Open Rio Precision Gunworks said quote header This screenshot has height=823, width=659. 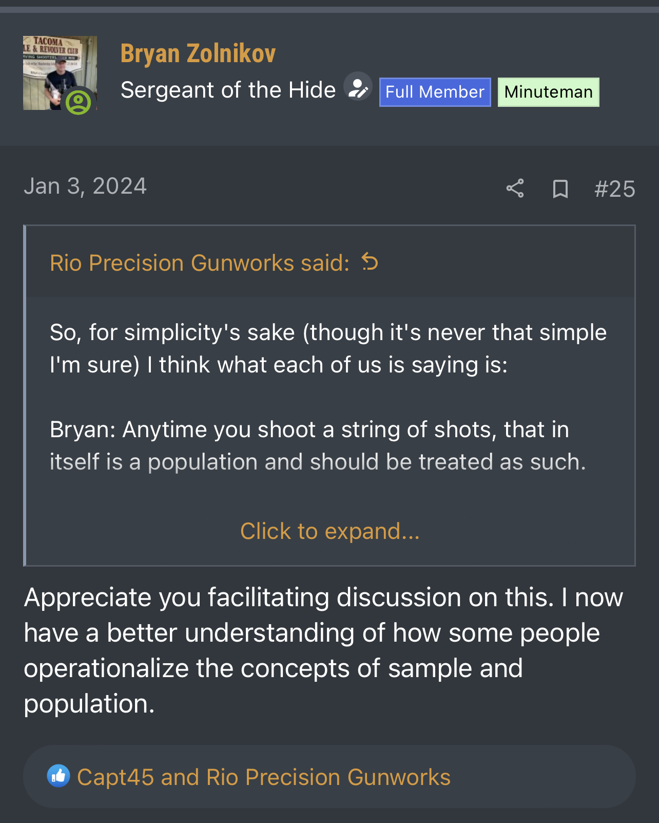point(200,263)
